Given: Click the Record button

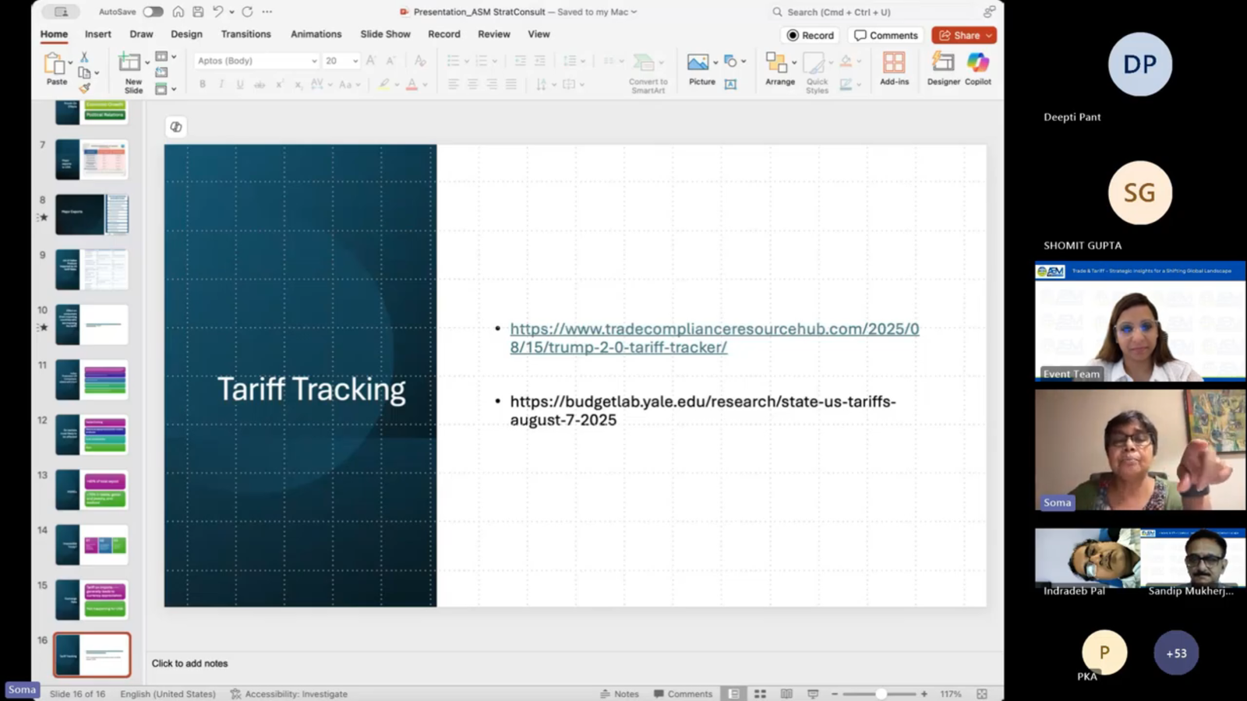Looking at the screenshot, I should click(811, 35).
